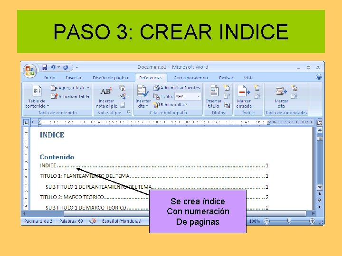Click select browse object circle button

point(320,200)
